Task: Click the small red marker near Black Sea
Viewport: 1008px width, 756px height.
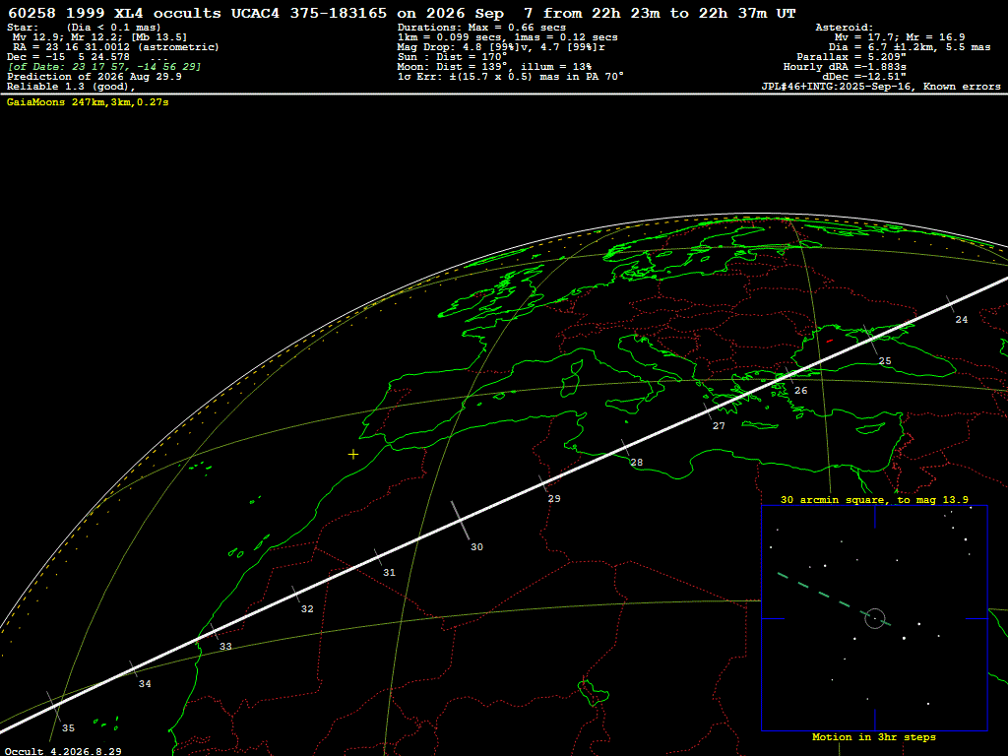Action: point(830,341)
